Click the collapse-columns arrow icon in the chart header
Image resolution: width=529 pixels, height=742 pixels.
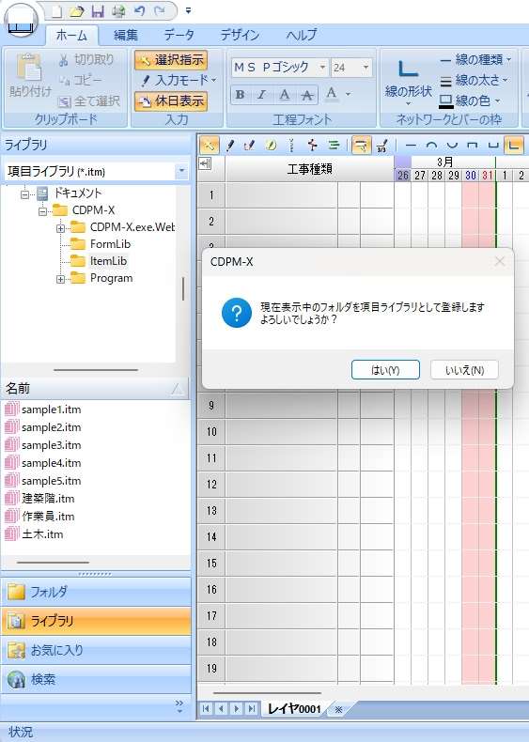click(x=206, y=163)
